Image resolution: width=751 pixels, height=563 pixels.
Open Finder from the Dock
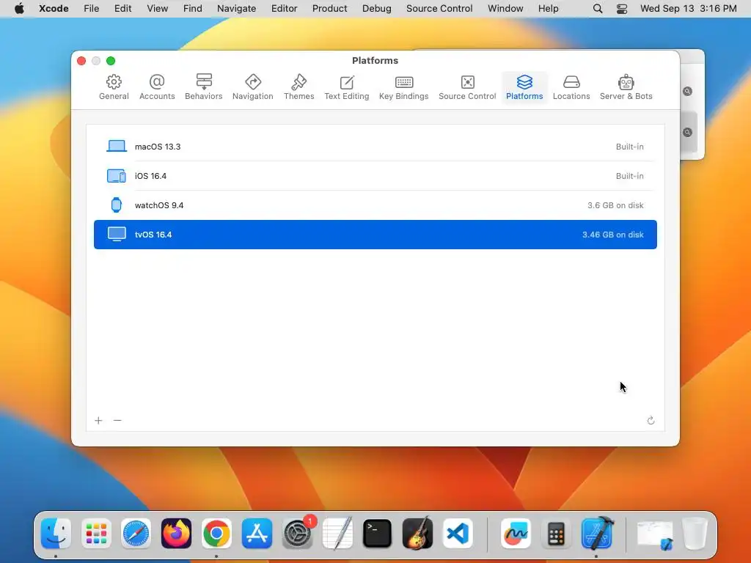56,534
